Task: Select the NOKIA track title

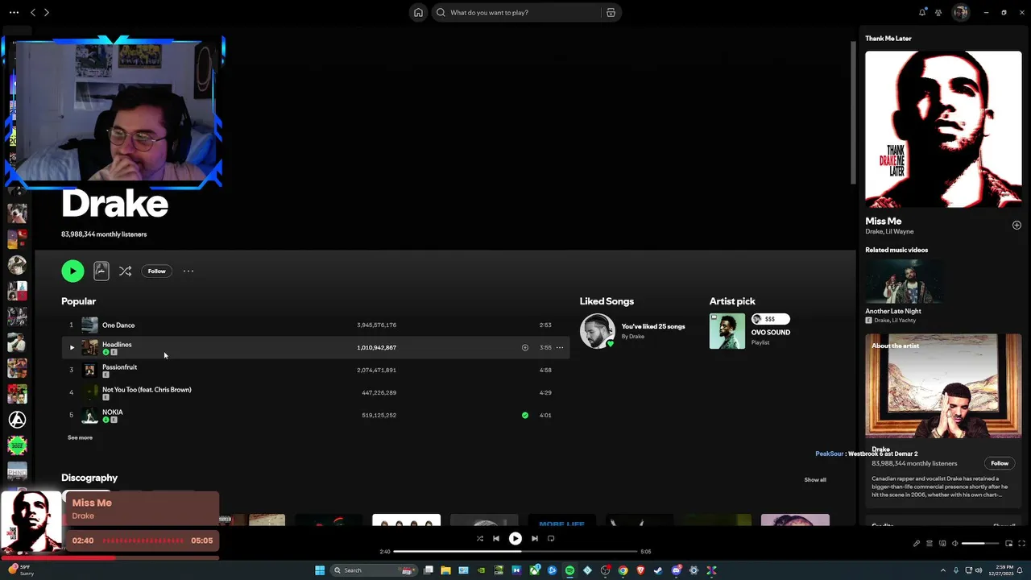Action: [113, 412]
